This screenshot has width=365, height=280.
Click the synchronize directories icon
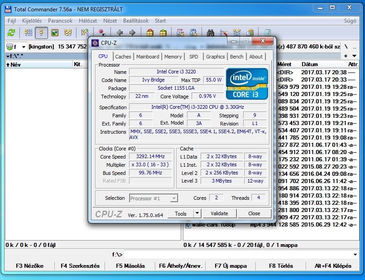[237, 32]
